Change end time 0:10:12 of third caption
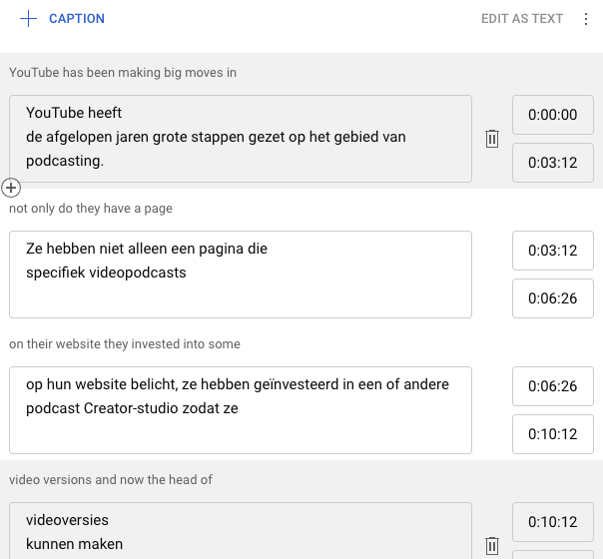The height and width of the screenshot is (559, 603). [553, 434]
